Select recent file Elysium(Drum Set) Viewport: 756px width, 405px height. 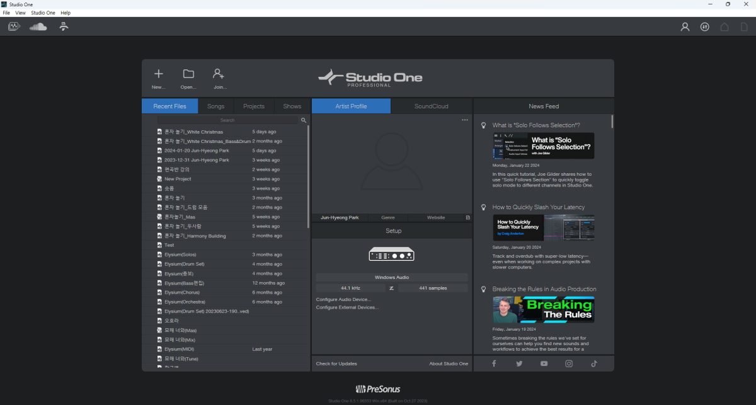231,264
